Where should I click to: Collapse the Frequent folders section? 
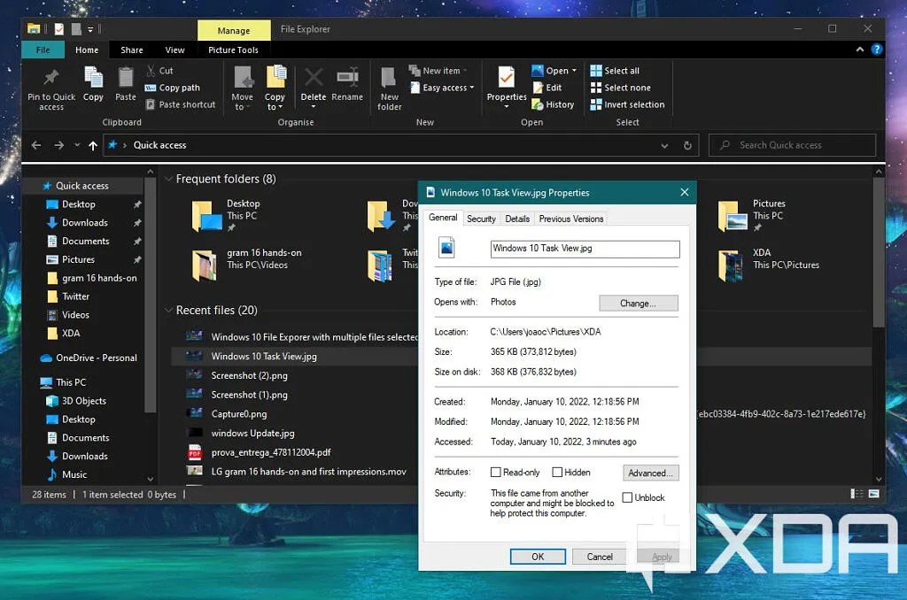(x=168, y=179)
